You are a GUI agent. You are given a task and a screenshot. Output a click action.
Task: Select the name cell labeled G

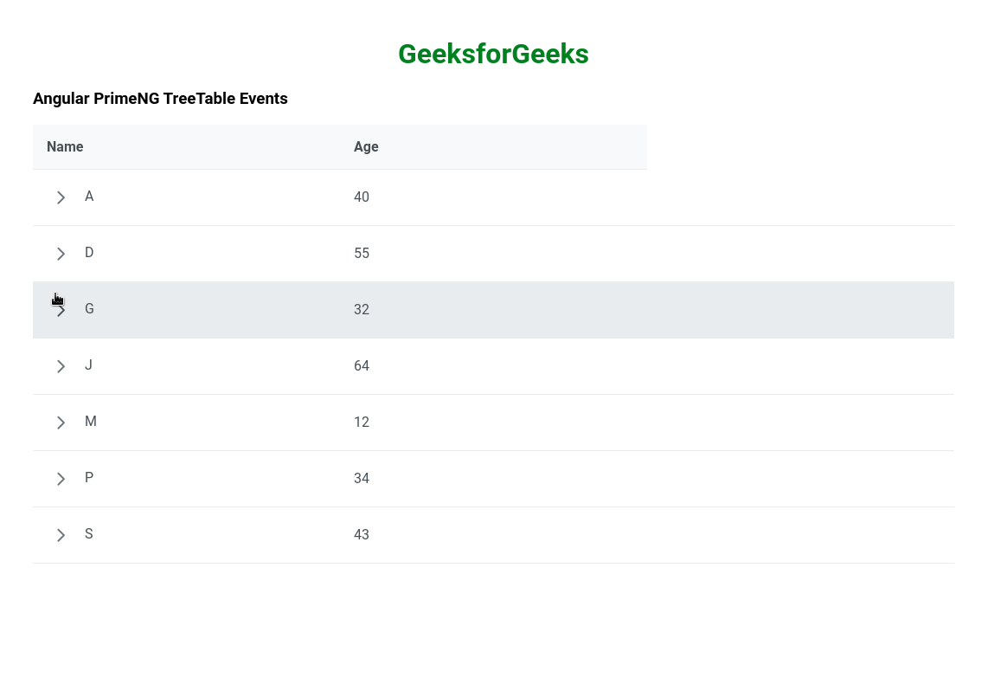[89, 309]
